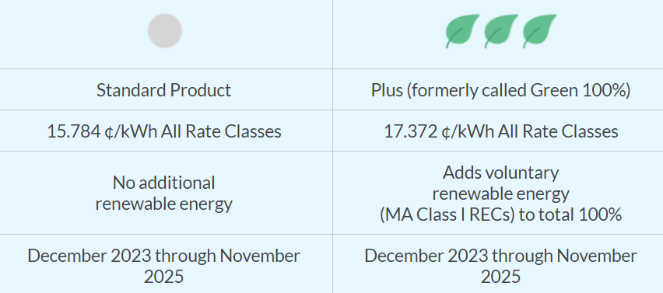The height and width of the screenshot is (293, 663).
Task: Click Plus product's December 2023 through November term
Action: click(500, 256)
